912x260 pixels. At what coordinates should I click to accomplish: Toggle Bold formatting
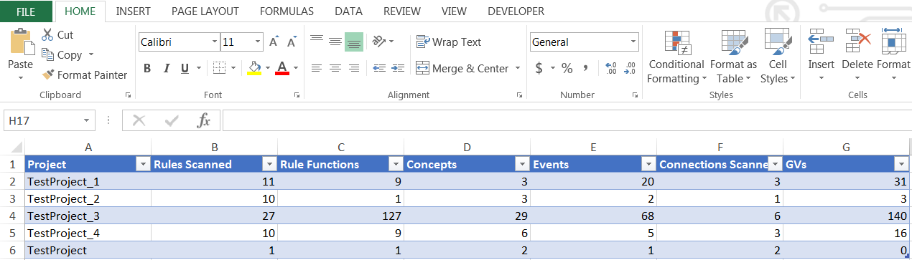point(147,69)
